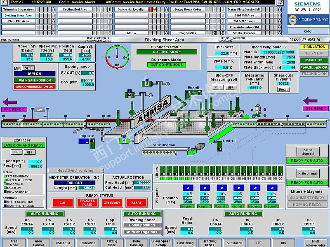
Task: Click purple arrow above PPA READY
Action: pos(10,102)
